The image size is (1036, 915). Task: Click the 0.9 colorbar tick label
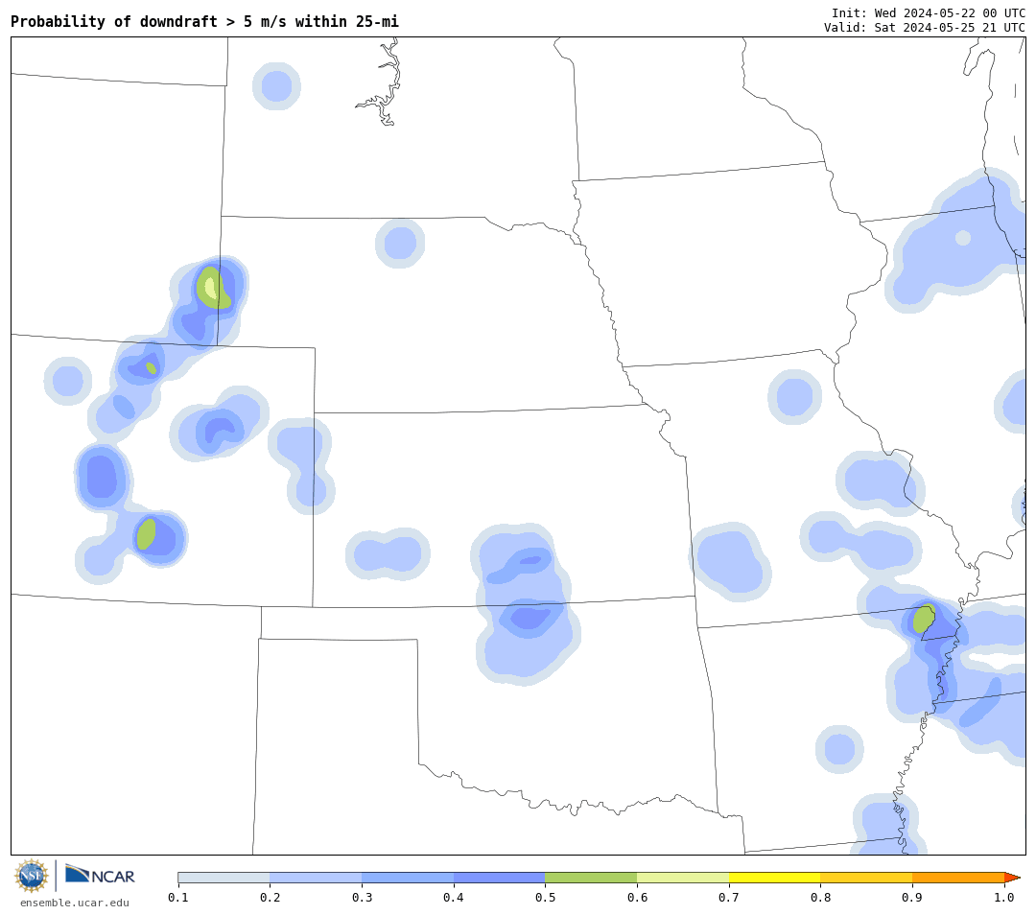coord(912,897)
